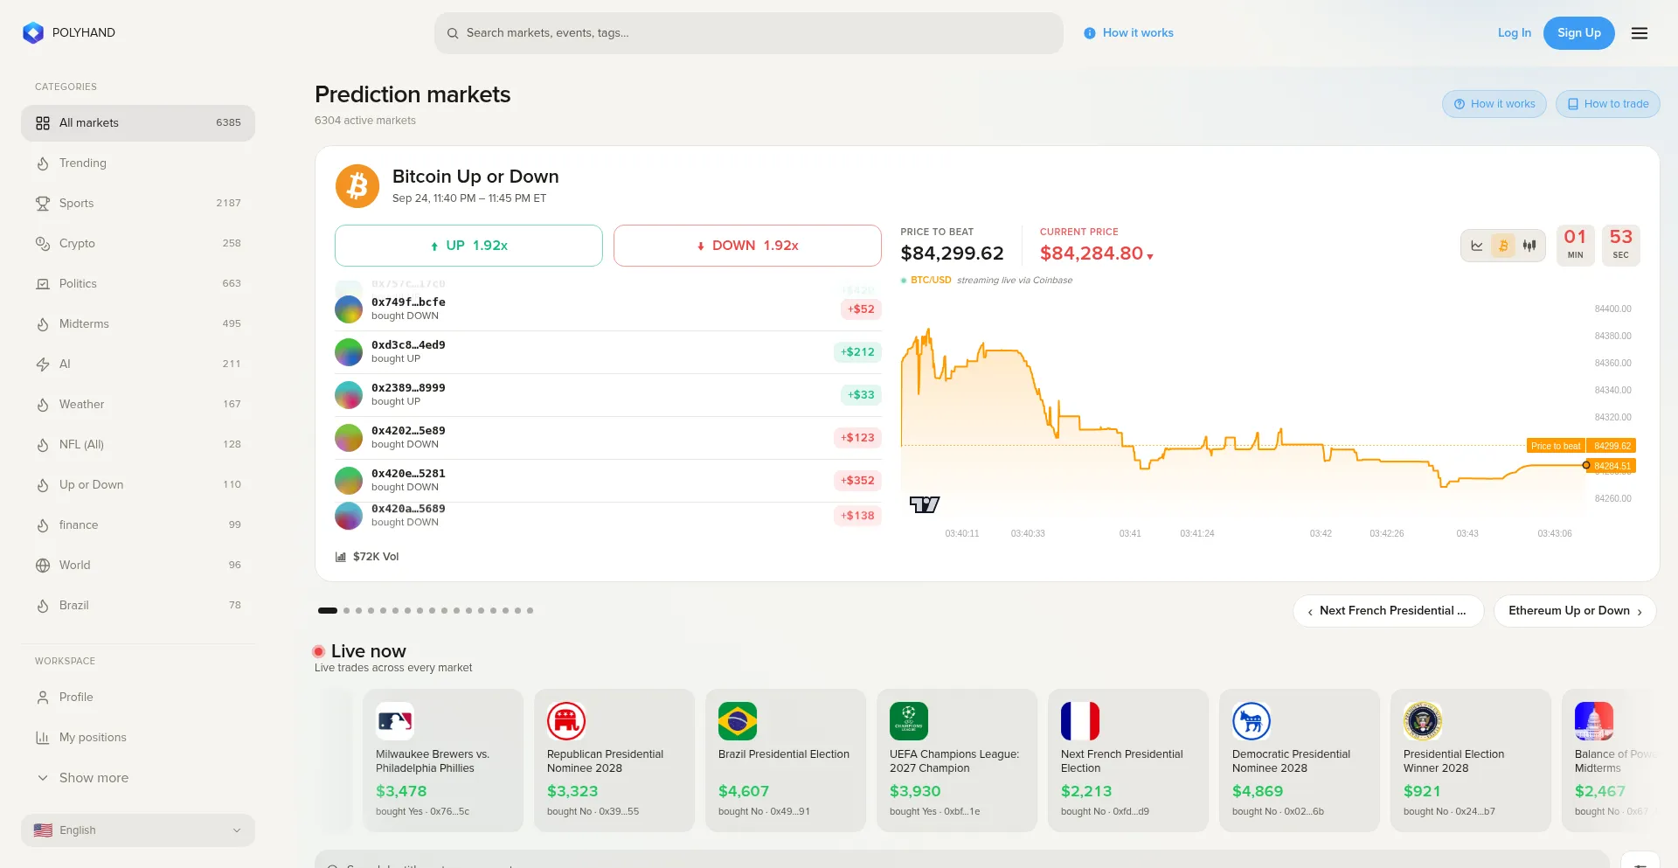Screen dimensions: 1678x868
Task: Click the Log In link
Action: tap(1515, 33)
